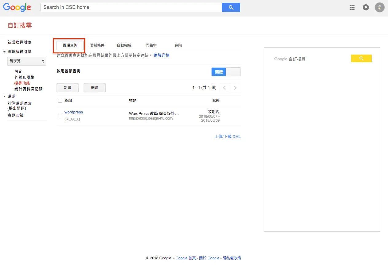388x271 pixels.
Task: Open the wordpress query link
Action: tap(74, 112)
